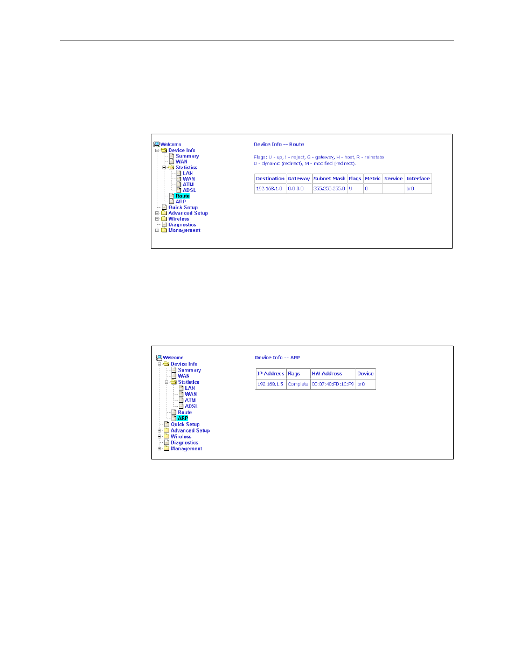This screenshot has height=666, width=514.
Task: Click the Summary page icon on the ARP page
Action: tap(174, 370)
